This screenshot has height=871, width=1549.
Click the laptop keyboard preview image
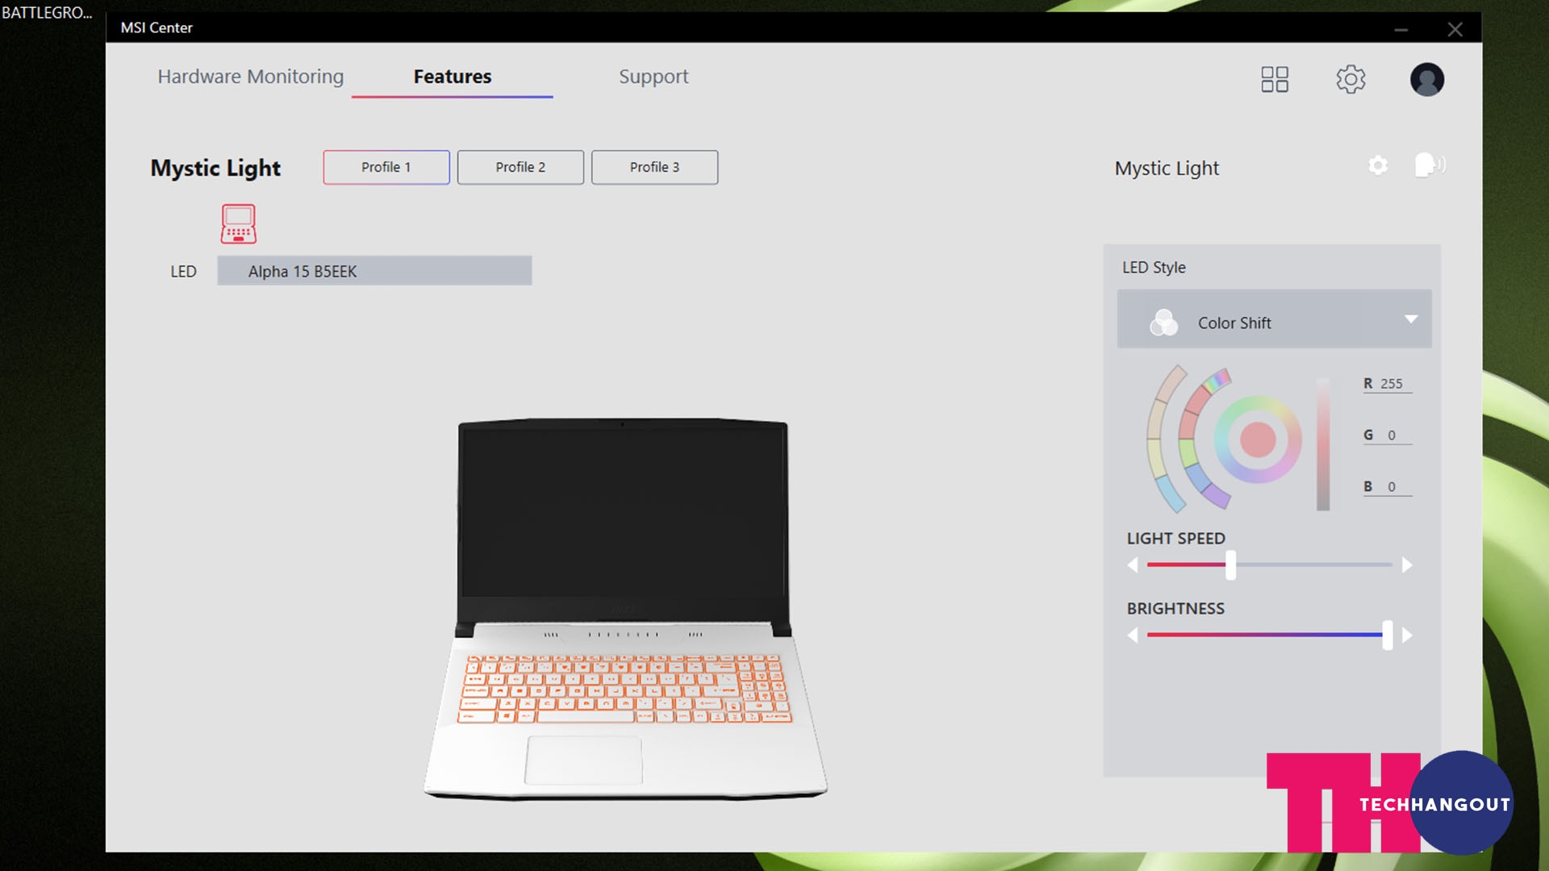(624, 688)
